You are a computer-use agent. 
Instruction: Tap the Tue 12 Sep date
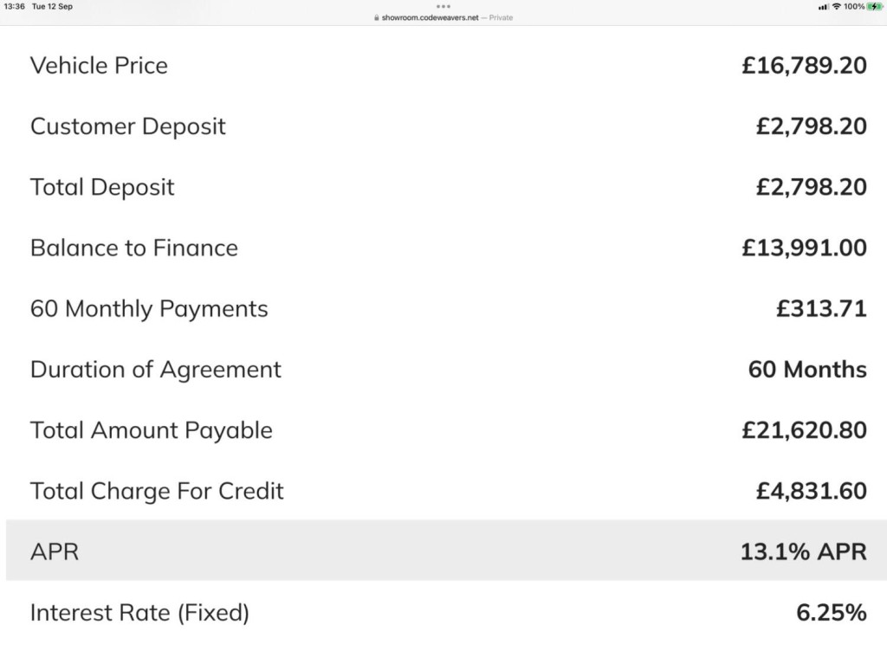click(x=52, y=6)
